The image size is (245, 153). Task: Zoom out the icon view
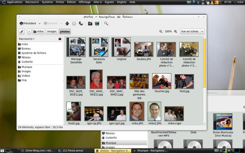point(160,31)
